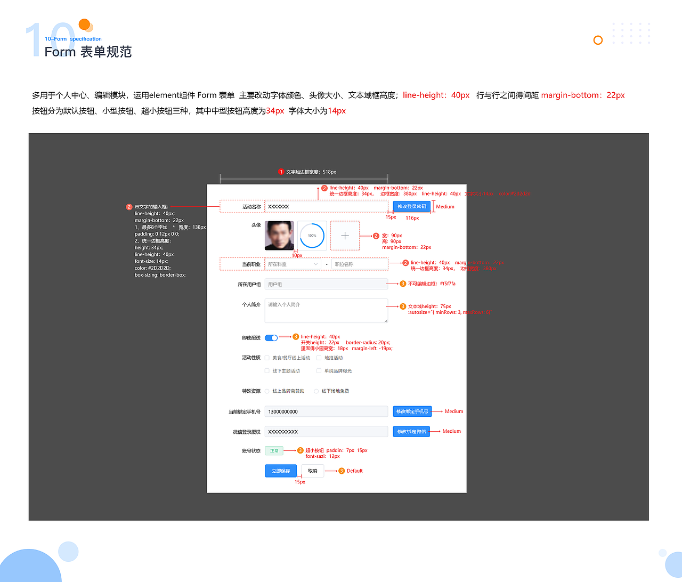Click the phone number field 13000000000
The height and width of the screenshot is (582, 682).
pyautogui.click(x=326, y=411)
